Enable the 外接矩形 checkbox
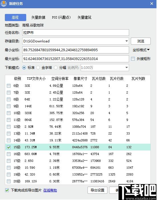 tap(133, 59)
